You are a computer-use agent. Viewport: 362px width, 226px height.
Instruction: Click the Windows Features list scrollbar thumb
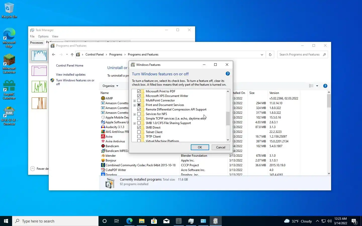click(x=228, y=119)
